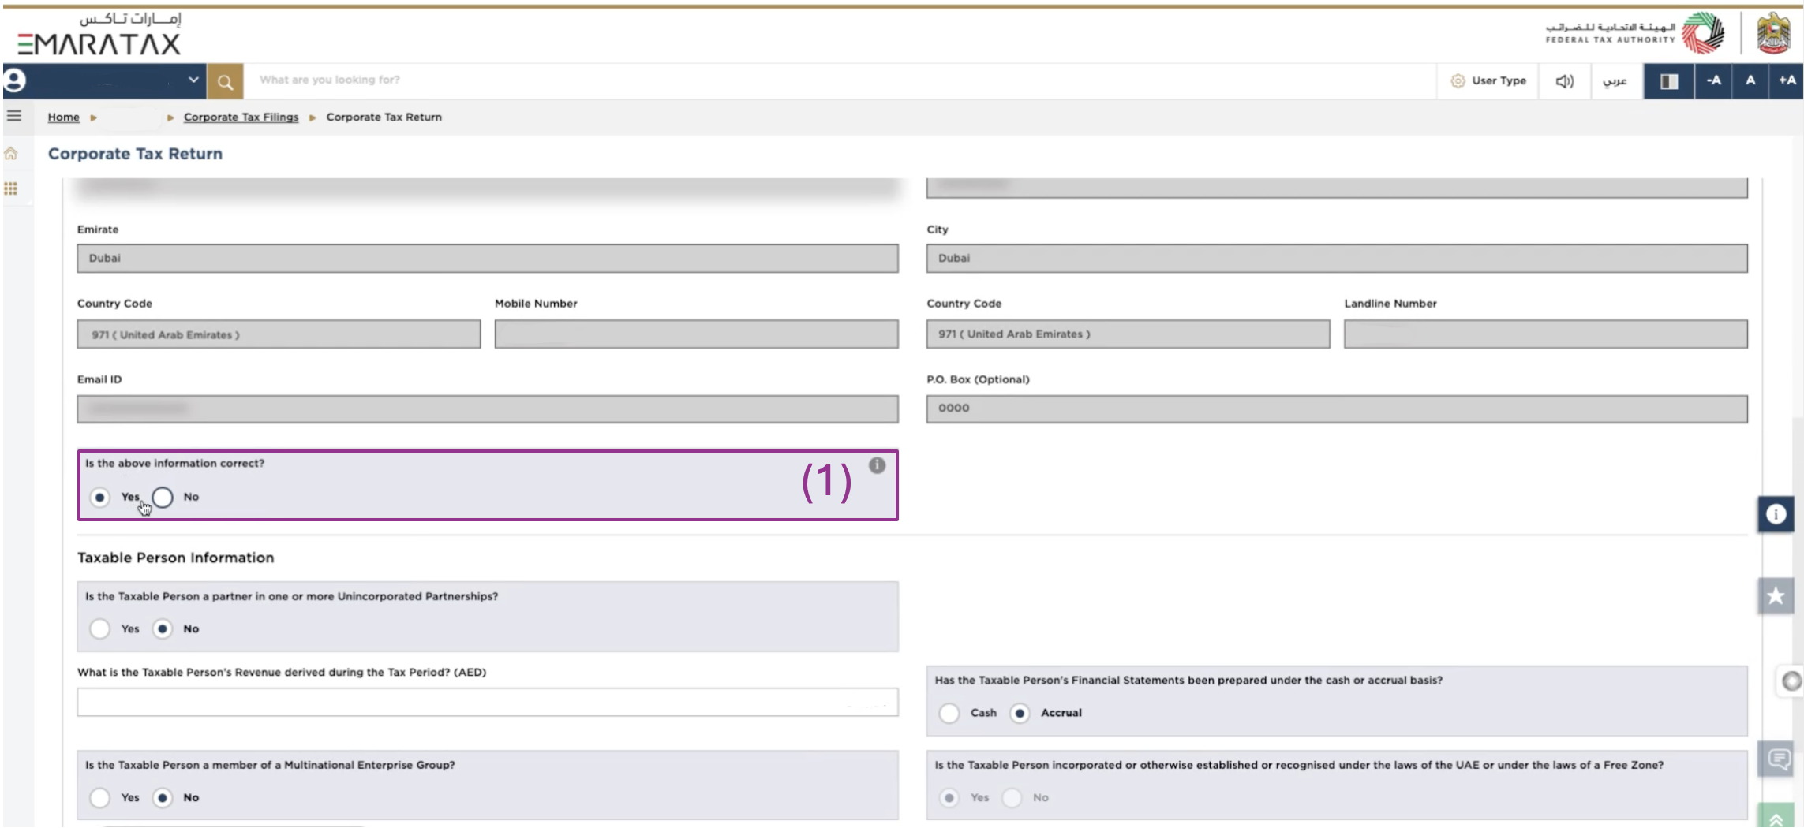The height and width of the screenshot is (828, 1804).
Task: Toggle the contrast mode icon
Action: coord(1668,81)
